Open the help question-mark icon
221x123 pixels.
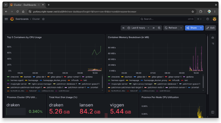click(x=208, y=19)
